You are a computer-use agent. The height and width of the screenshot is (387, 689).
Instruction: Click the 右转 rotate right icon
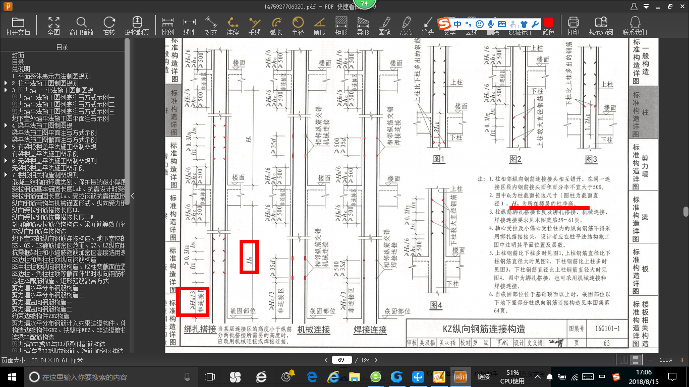pyautogui.click(x=109, y=25)
